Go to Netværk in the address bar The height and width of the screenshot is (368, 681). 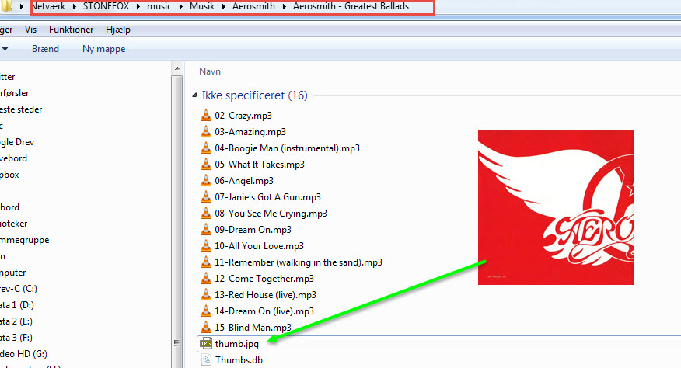click(x=48, y=6)
